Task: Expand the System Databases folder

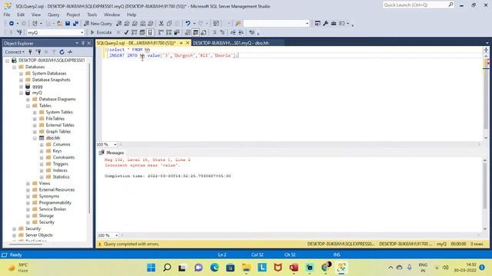Action: coord(21,74)
